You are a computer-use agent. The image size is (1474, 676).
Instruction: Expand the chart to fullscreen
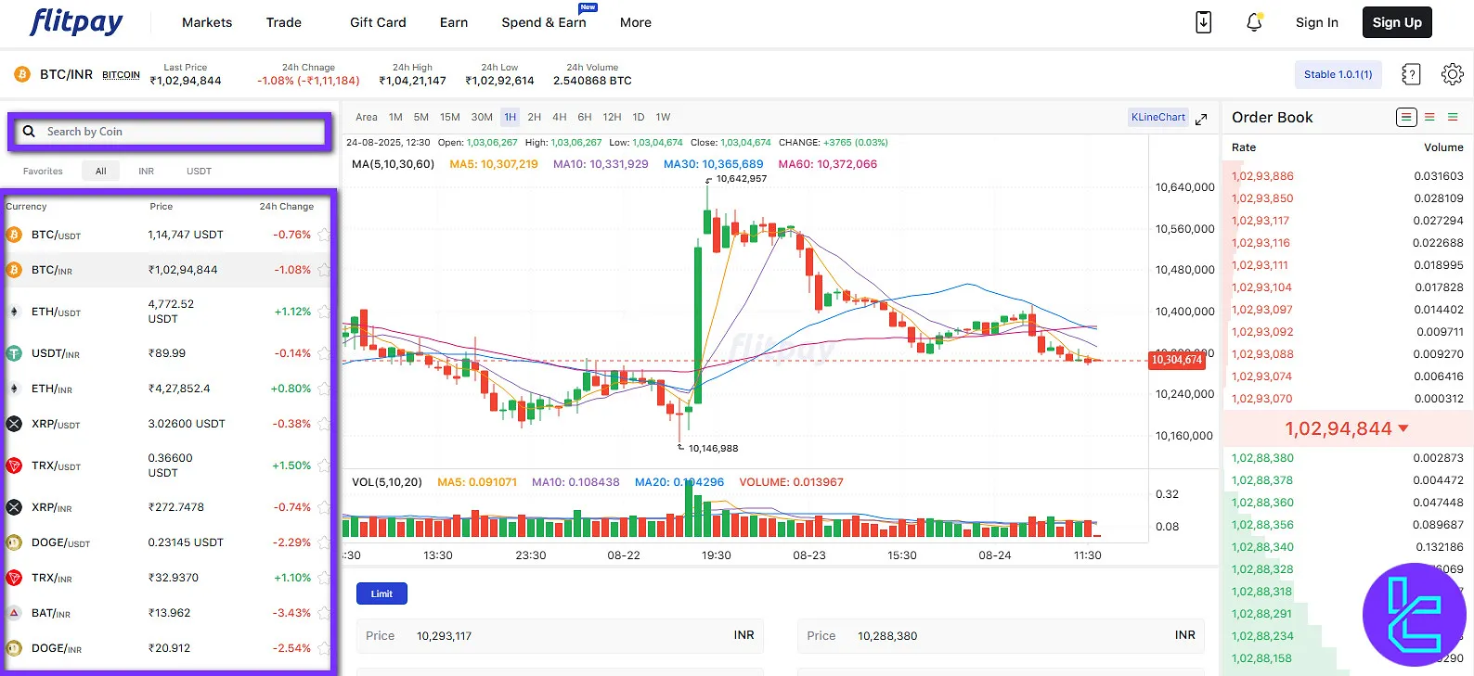(x=1201, y=119)
